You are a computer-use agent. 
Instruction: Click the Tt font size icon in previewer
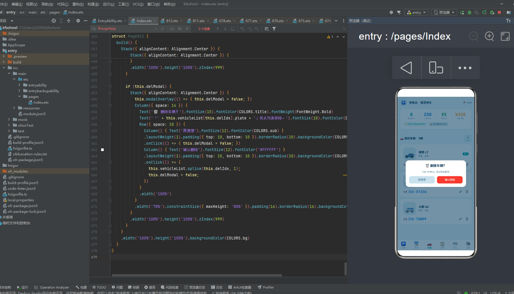tap(508, 21)
